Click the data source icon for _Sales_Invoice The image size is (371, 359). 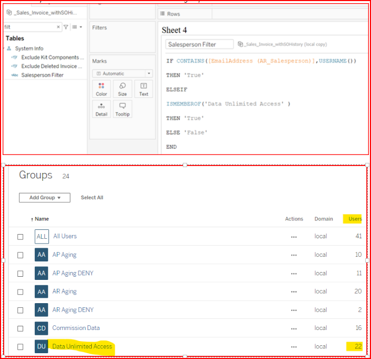(10, 12)
